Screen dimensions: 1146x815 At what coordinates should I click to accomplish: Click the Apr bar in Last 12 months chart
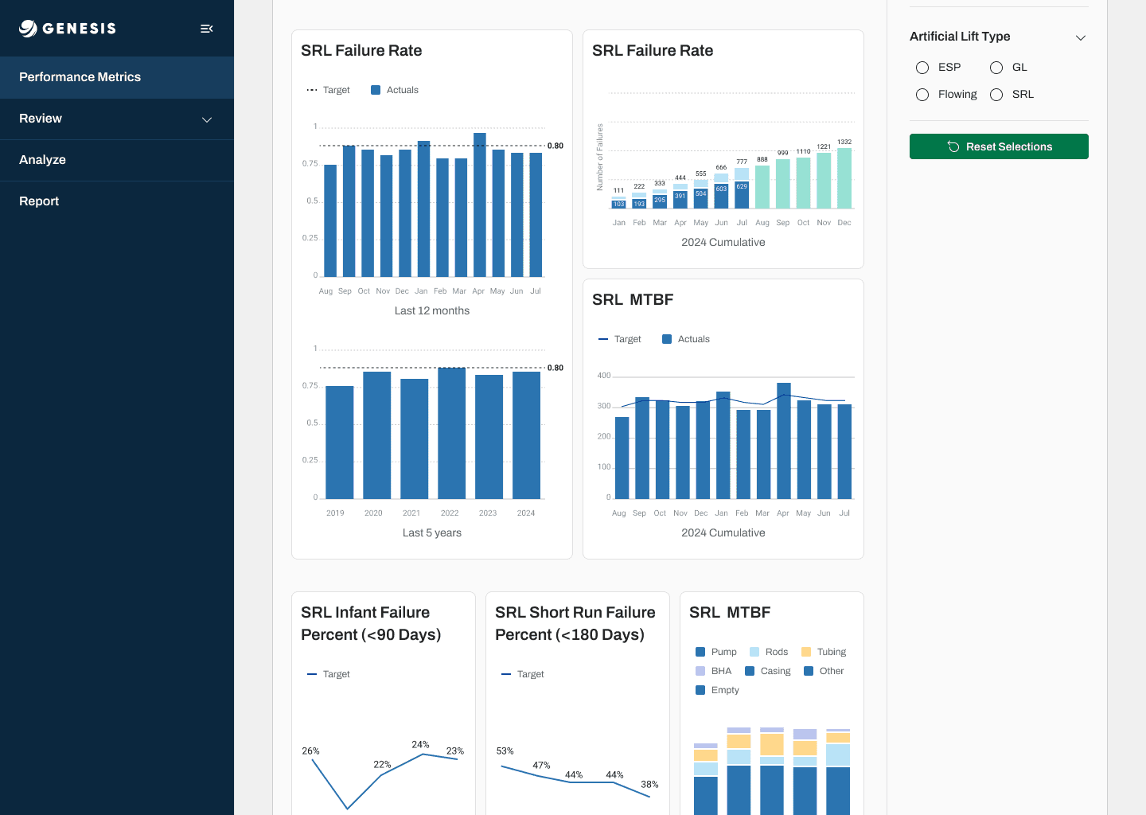coord(480,205)
